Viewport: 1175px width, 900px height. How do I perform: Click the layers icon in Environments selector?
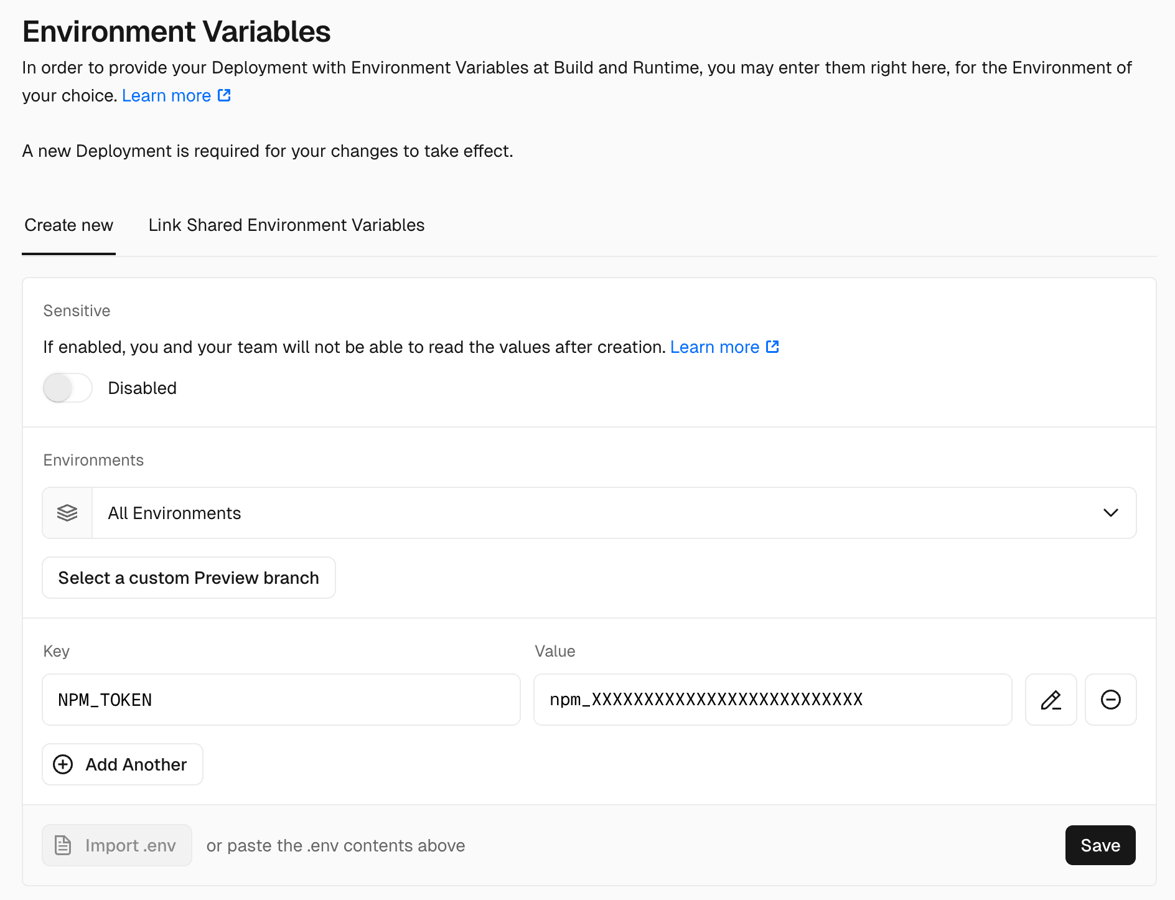click(67, 513)
